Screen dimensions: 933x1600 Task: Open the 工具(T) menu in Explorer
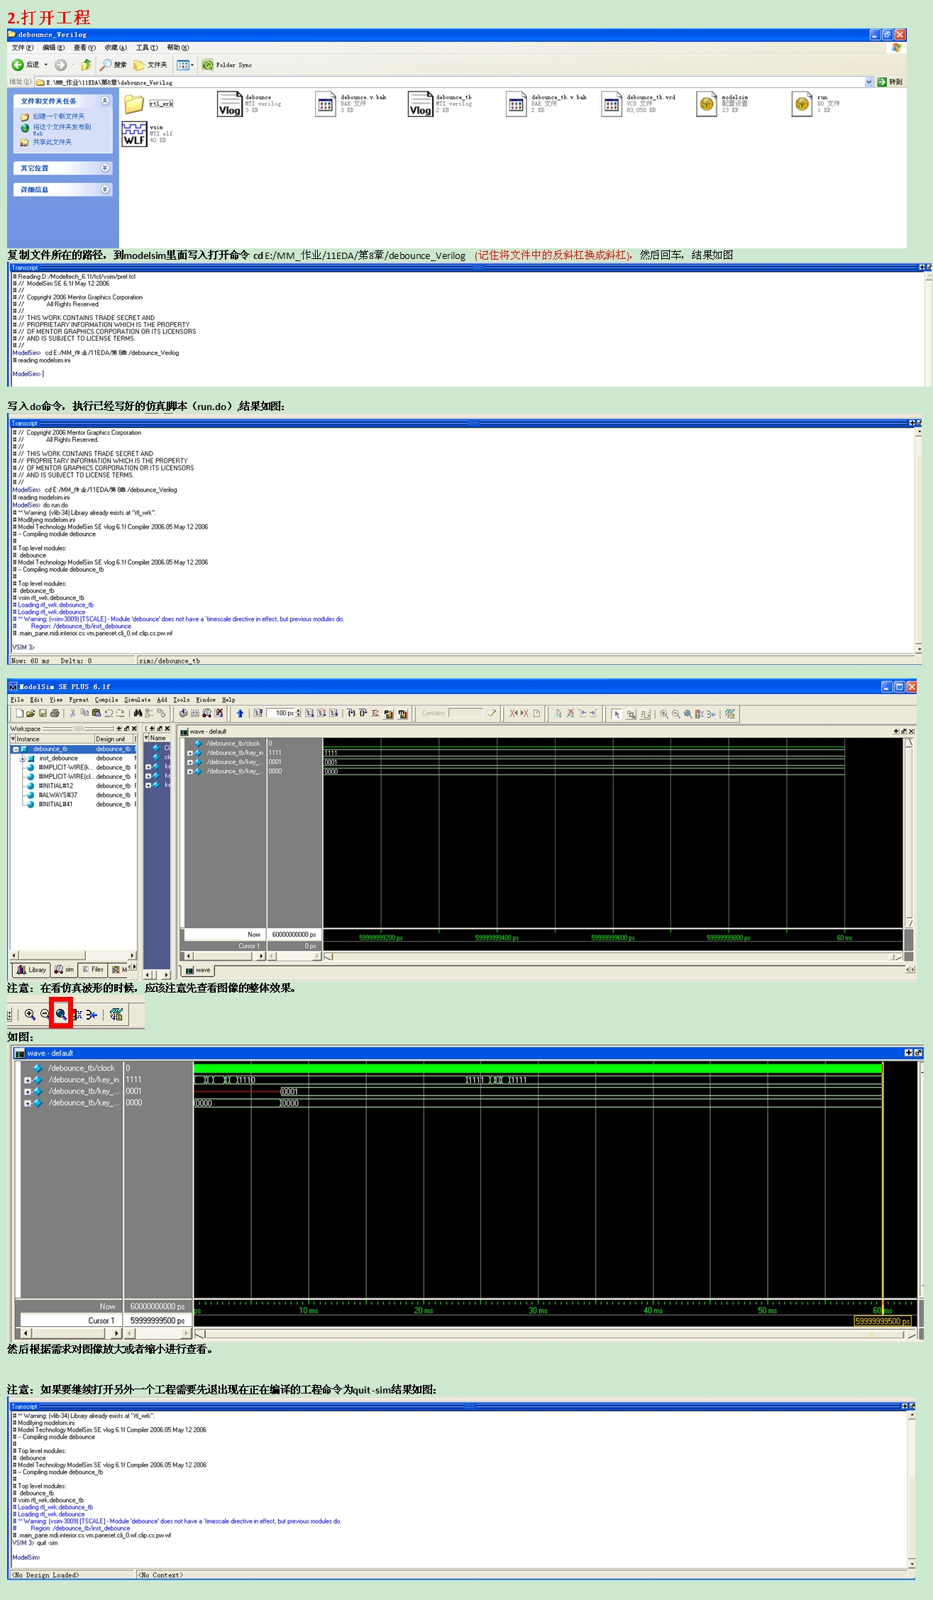(x=147, y=48)
